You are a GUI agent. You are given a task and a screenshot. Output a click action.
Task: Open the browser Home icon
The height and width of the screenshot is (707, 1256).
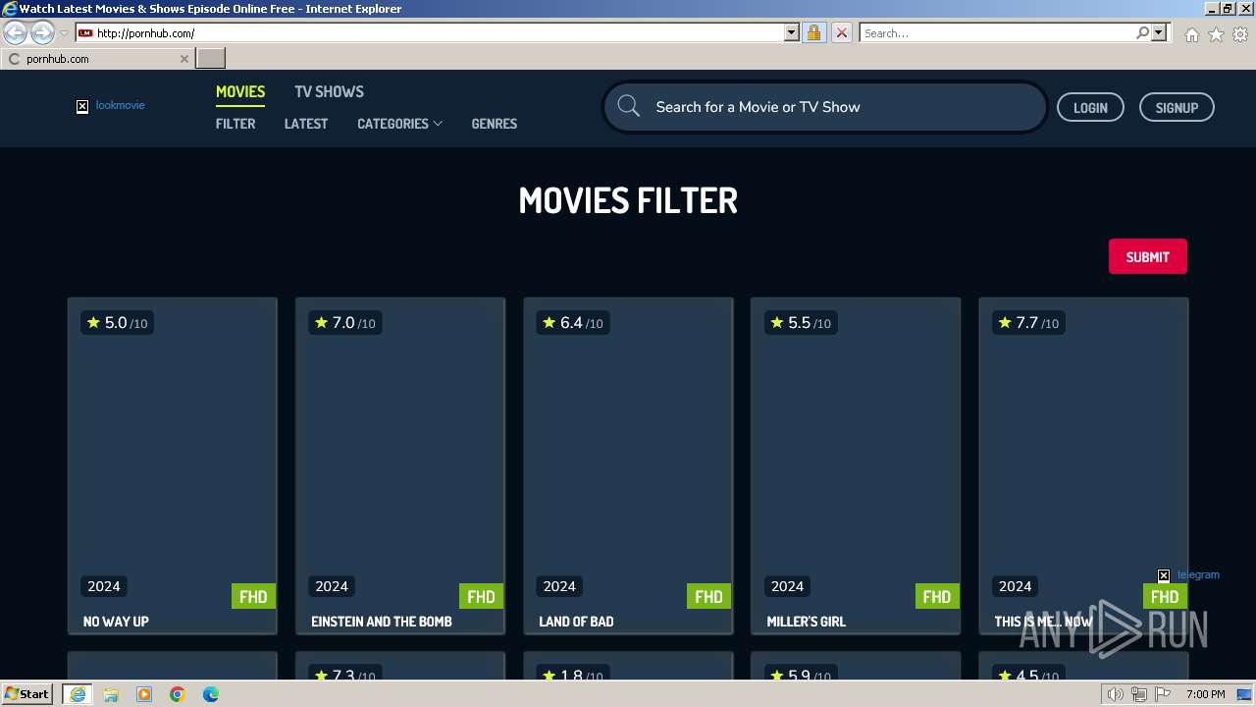click(1191, 33)
